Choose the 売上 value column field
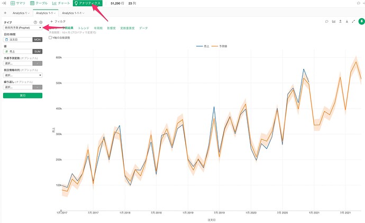Image resolution: width=365 pixels, height=223 pixels. point(18,51)
